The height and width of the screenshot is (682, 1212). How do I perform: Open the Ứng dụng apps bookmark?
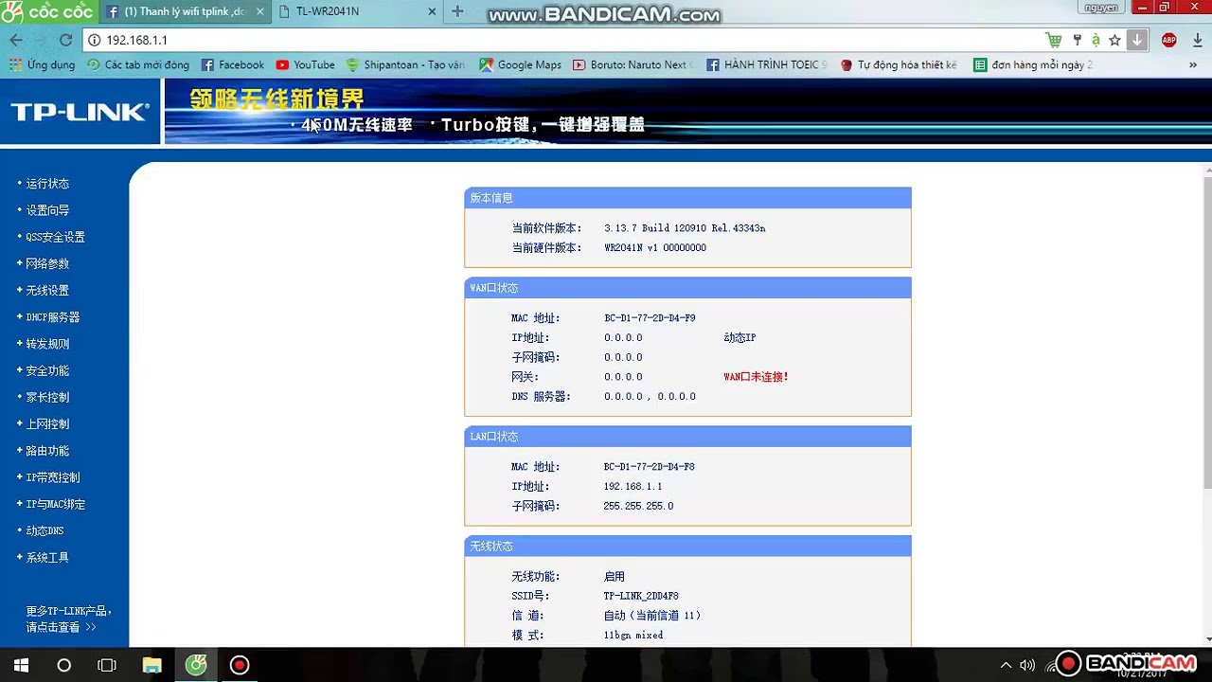click(x=42, y=64)
